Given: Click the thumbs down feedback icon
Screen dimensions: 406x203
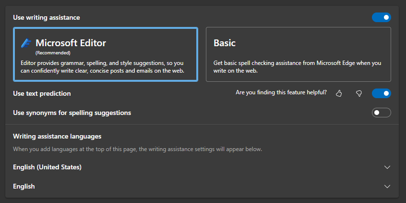Looking at the screenshot, I should coord(358,93).
